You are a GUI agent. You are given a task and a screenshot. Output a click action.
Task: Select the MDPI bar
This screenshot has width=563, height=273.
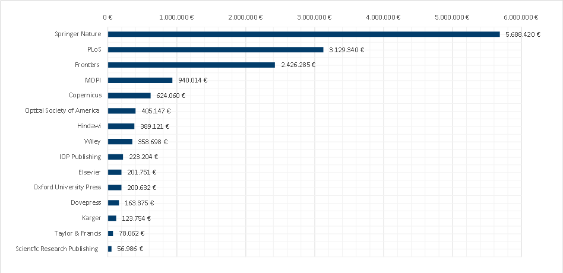pyautogui.click(x=140, y=80)
